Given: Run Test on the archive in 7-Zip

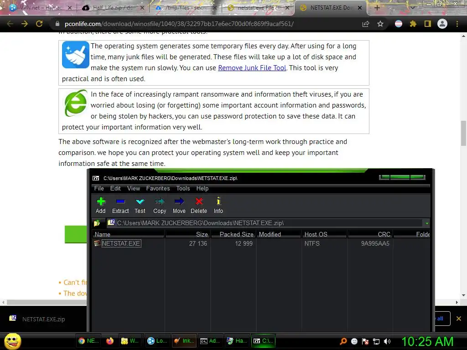Looking at the screenshot, I should [x=140, y=206].
